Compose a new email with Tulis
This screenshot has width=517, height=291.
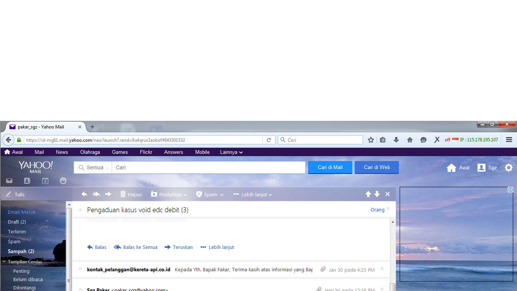tap(15, 194)
